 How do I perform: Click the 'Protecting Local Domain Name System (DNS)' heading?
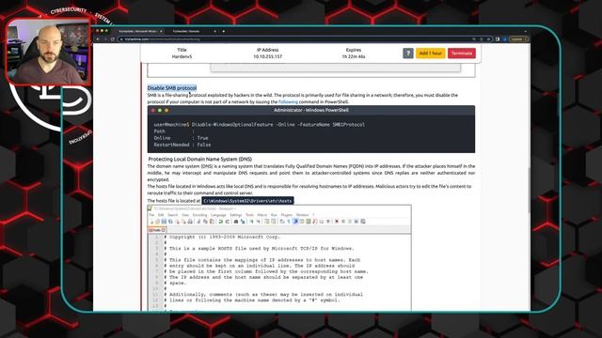point(200,159)
